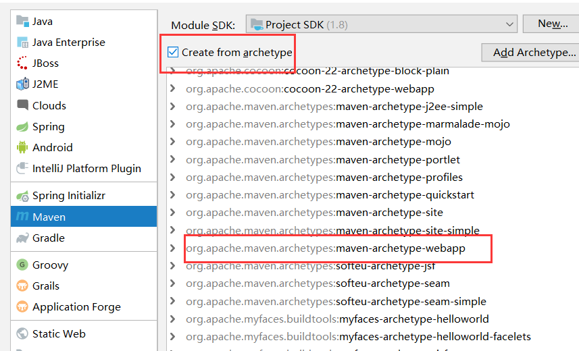Viewport: 579px width, 351px height.
Task: Select softeu-archetype-jsf archetype
Action: [311, 266]
